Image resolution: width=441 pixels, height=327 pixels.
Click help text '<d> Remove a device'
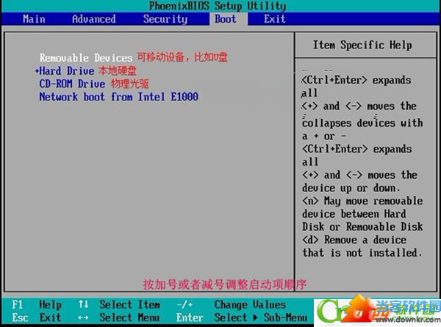(354, 240)
